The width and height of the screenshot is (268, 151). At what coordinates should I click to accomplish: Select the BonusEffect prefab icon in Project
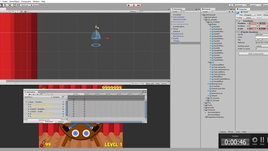[x=212, y=65]
